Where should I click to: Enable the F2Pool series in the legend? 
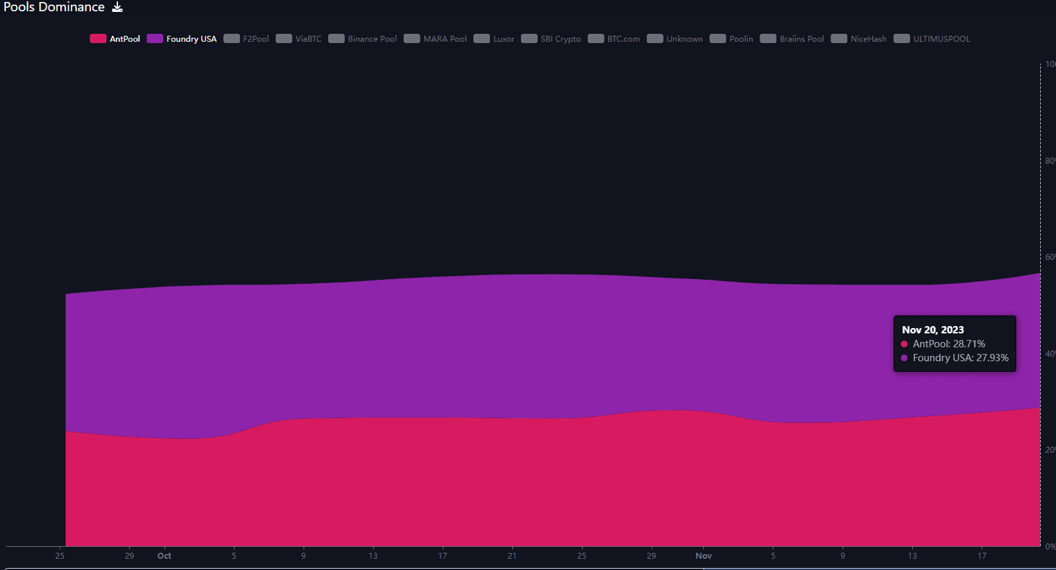pos(246,38)
